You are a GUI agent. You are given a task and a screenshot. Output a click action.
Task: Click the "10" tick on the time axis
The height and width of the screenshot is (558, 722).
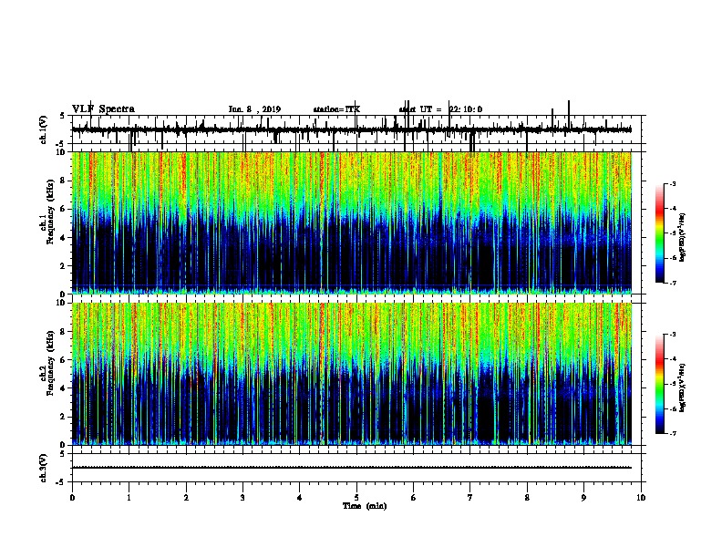tap(641, 498)
